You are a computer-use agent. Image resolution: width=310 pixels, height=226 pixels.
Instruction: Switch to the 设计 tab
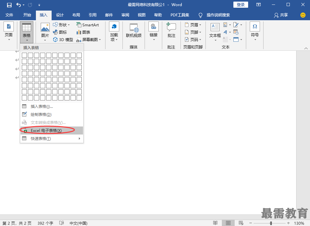60,15
